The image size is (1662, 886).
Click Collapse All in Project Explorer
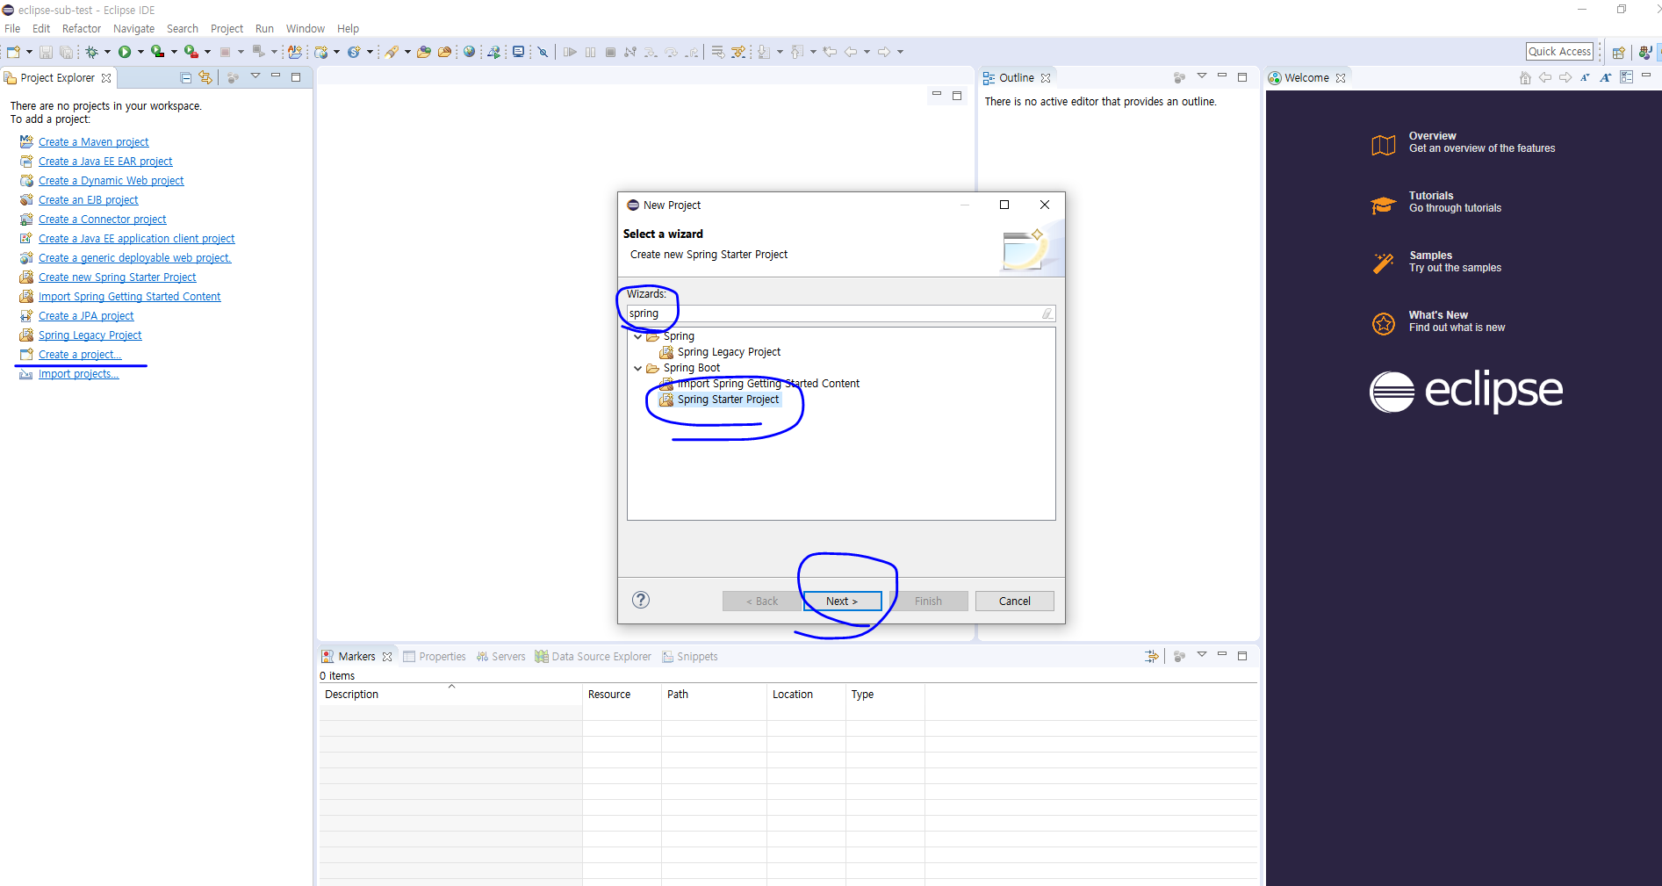pos(186,77)
